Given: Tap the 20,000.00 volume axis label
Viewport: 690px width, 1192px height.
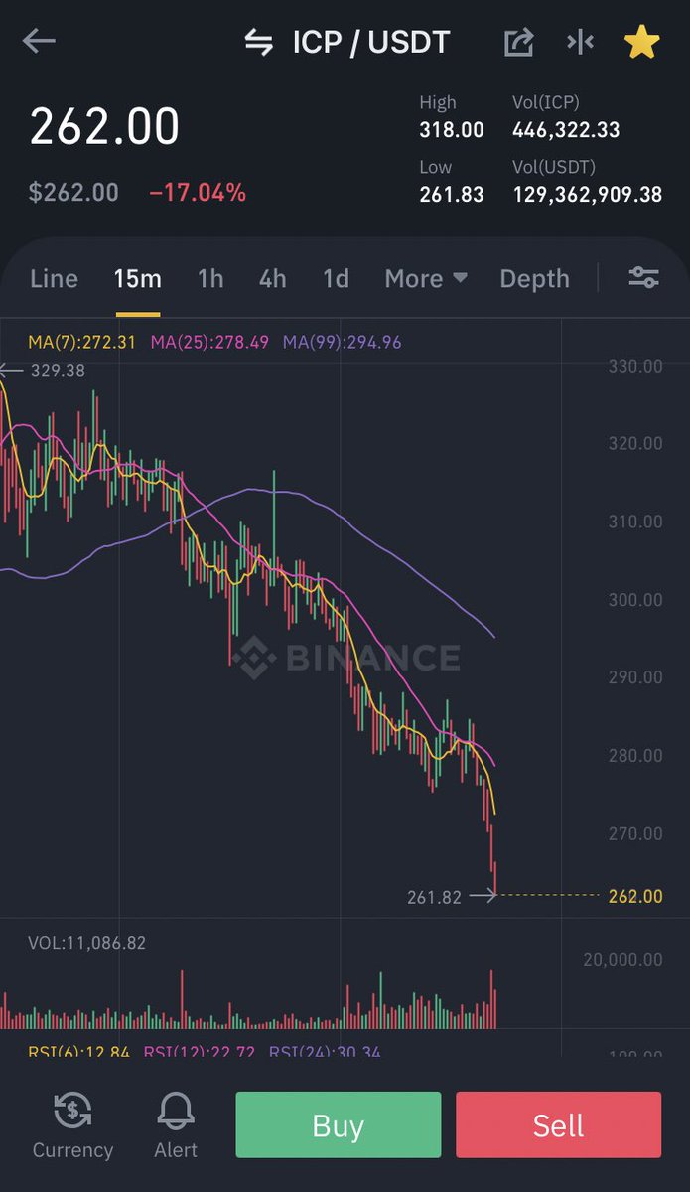Looking at the screenshot, I should pyautogui.click(x=623, y=959).
